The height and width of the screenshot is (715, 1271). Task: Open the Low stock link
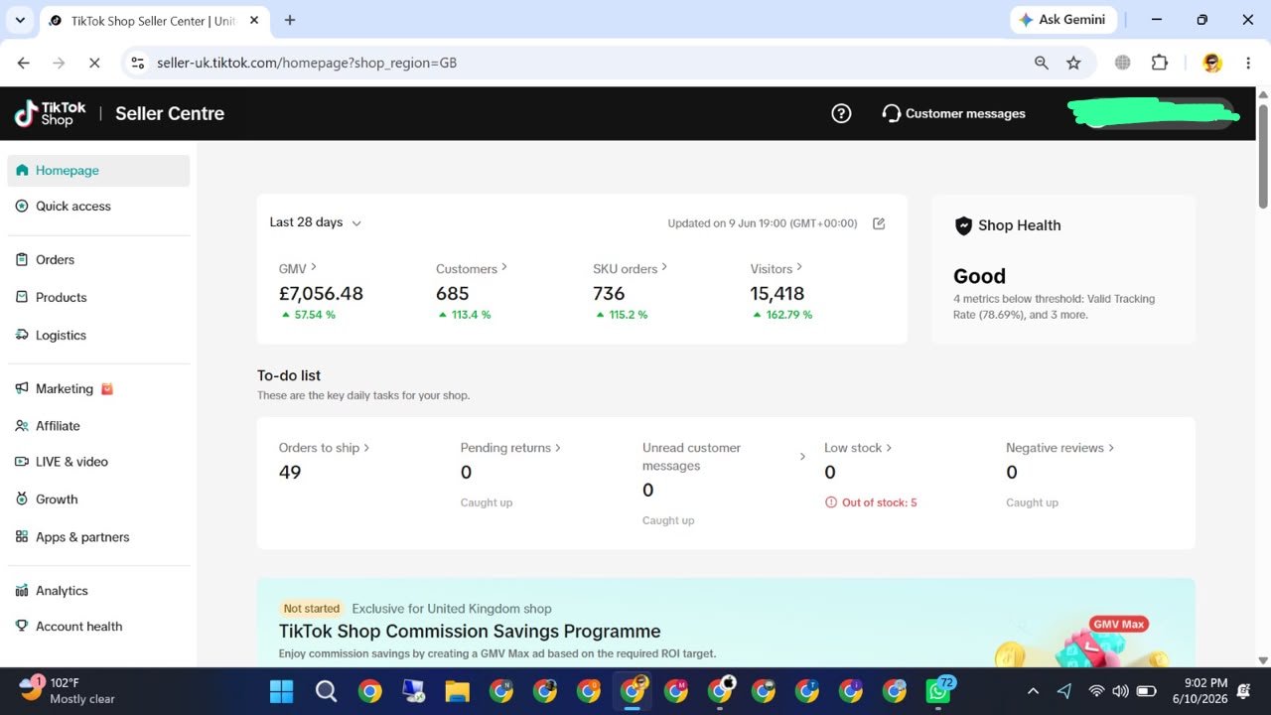[x=858, y=448]
